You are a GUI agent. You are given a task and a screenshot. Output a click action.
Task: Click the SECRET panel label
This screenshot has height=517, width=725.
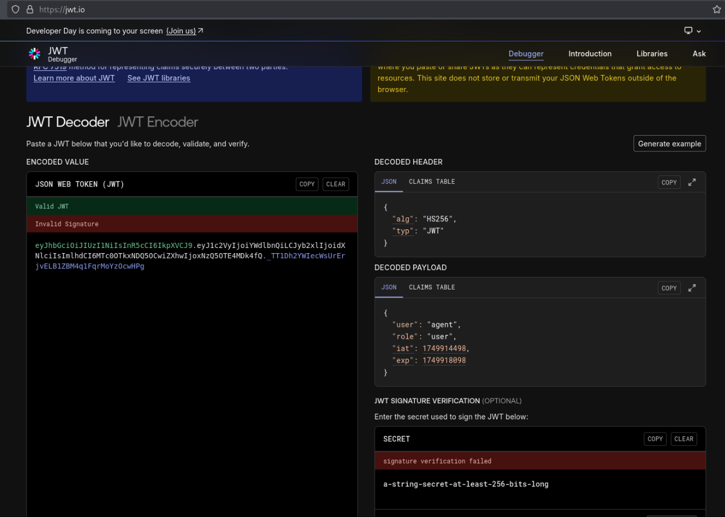point(396,439)
